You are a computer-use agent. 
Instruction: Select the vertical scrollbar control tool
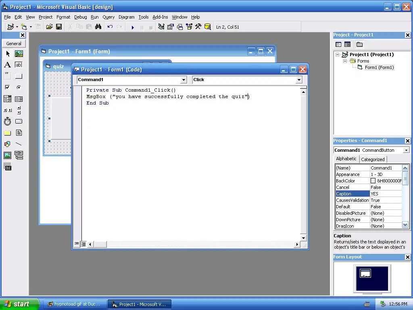click(x=19, y=110)
